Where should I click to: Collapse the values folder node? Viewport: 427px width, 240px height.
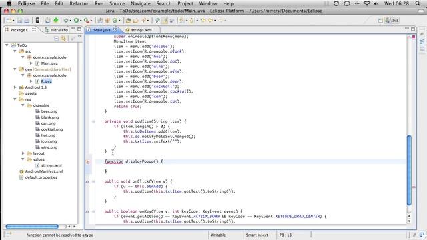[23, 159]
